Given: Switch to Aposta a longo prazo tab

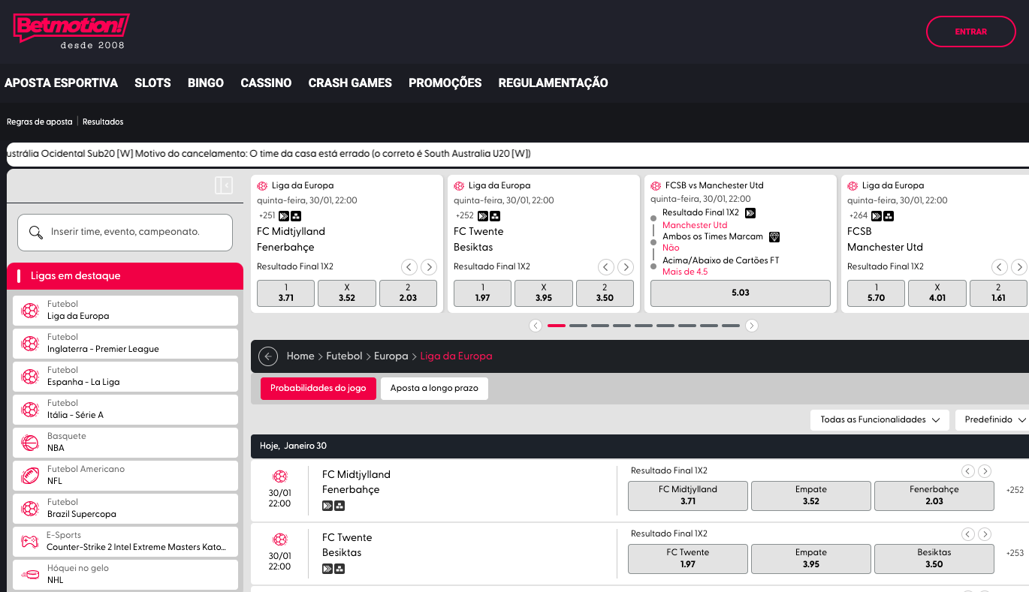Looking at the screenshot, I should tap(434, 389).
